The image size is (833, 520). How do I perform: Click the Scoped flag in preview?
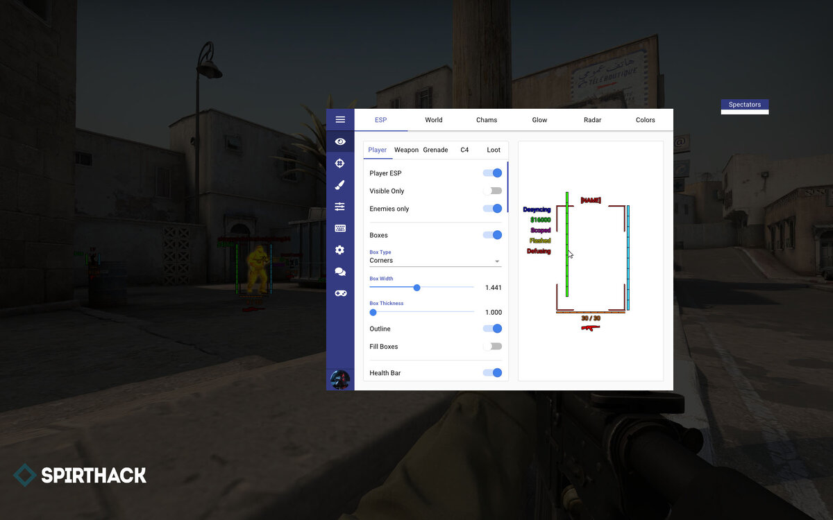point(540,230)
